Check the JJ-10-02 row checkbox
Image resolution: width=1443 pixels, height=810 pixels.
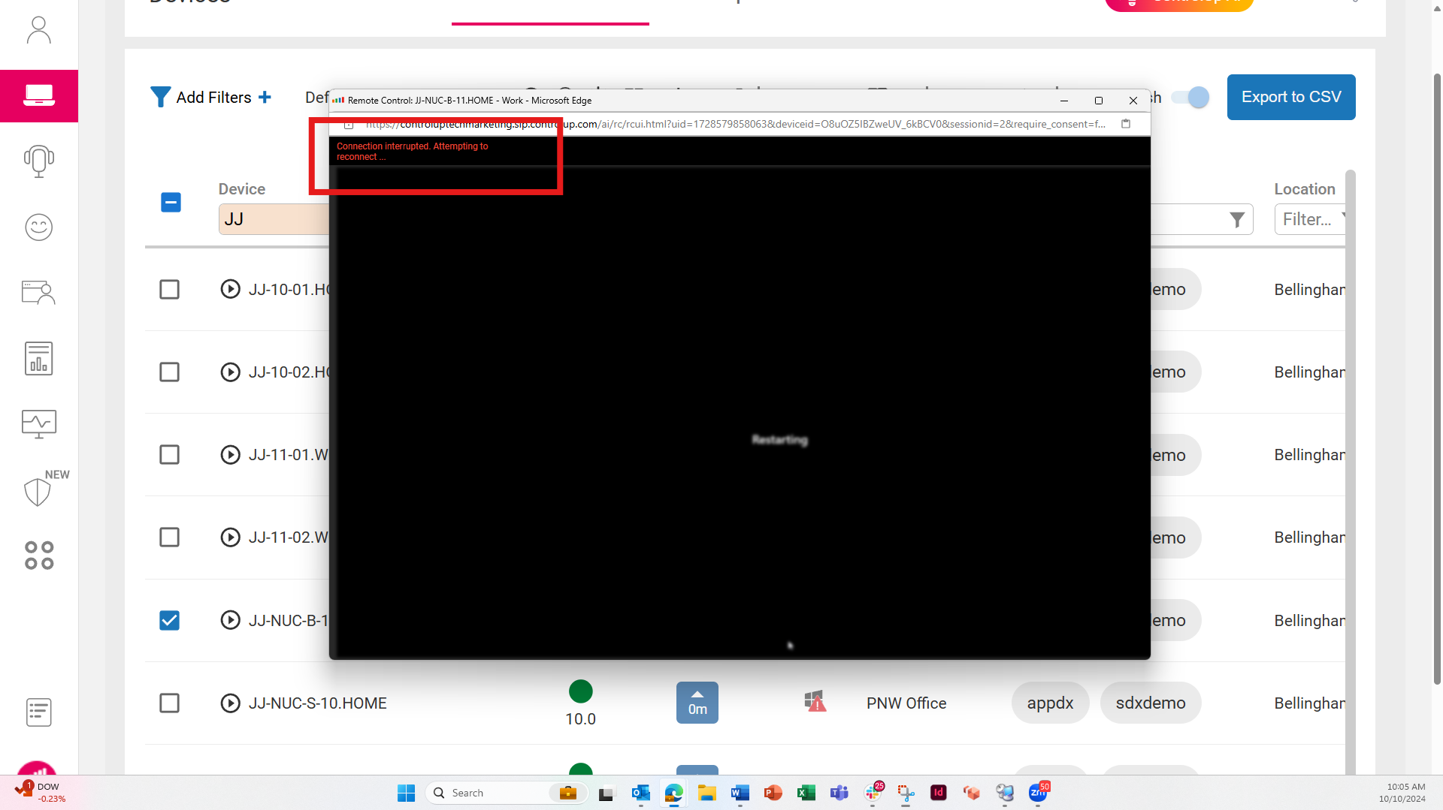(169, 372)
